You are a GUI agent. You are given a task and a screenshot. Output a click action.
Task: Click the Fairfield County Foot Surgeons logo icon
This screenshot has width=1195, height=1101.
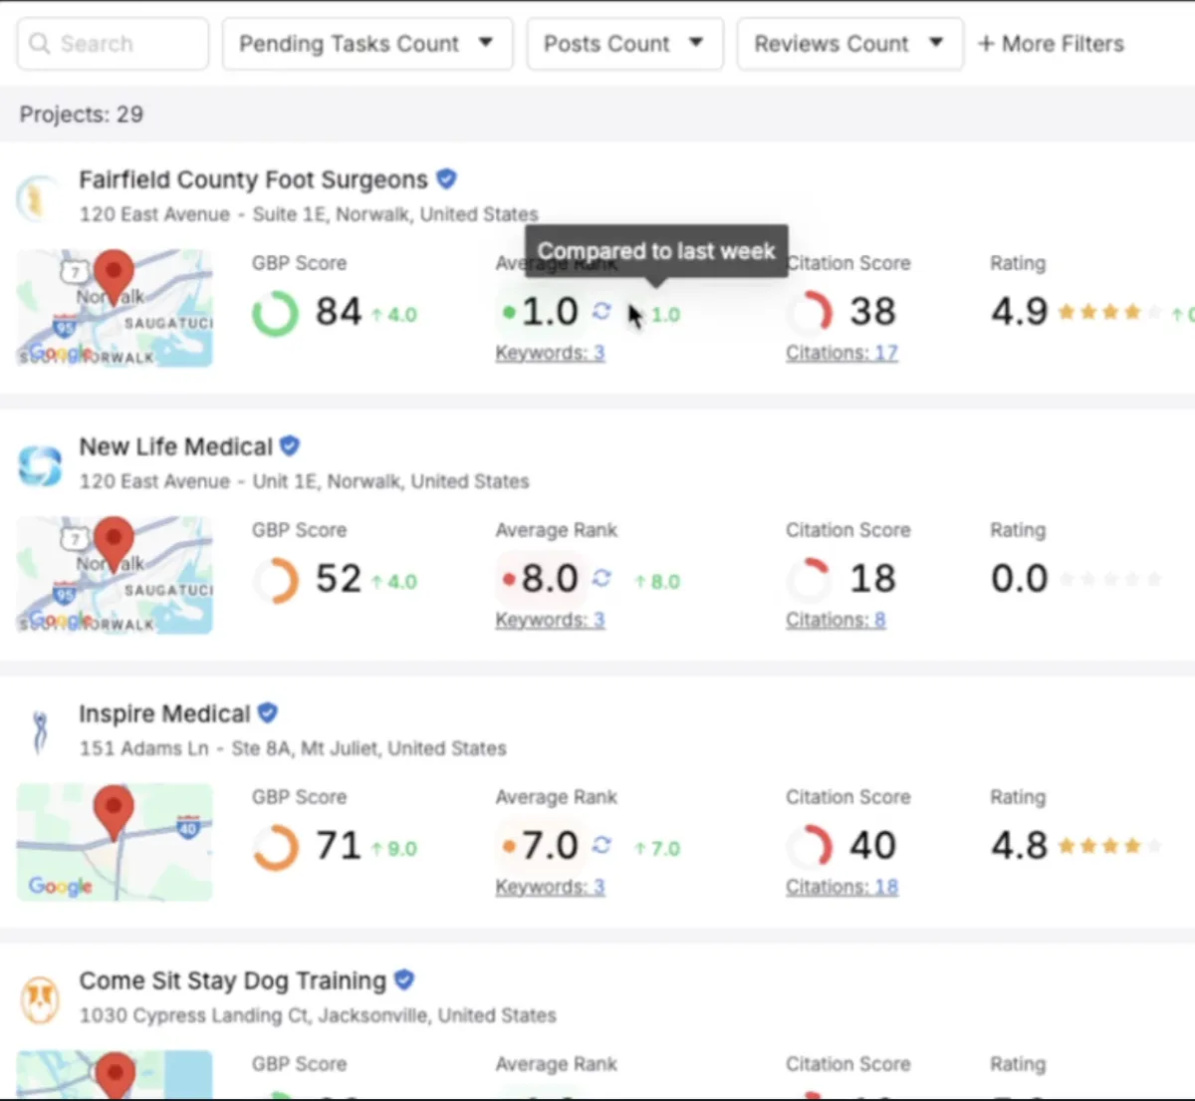pyautogui.click(x=38, y=197)
